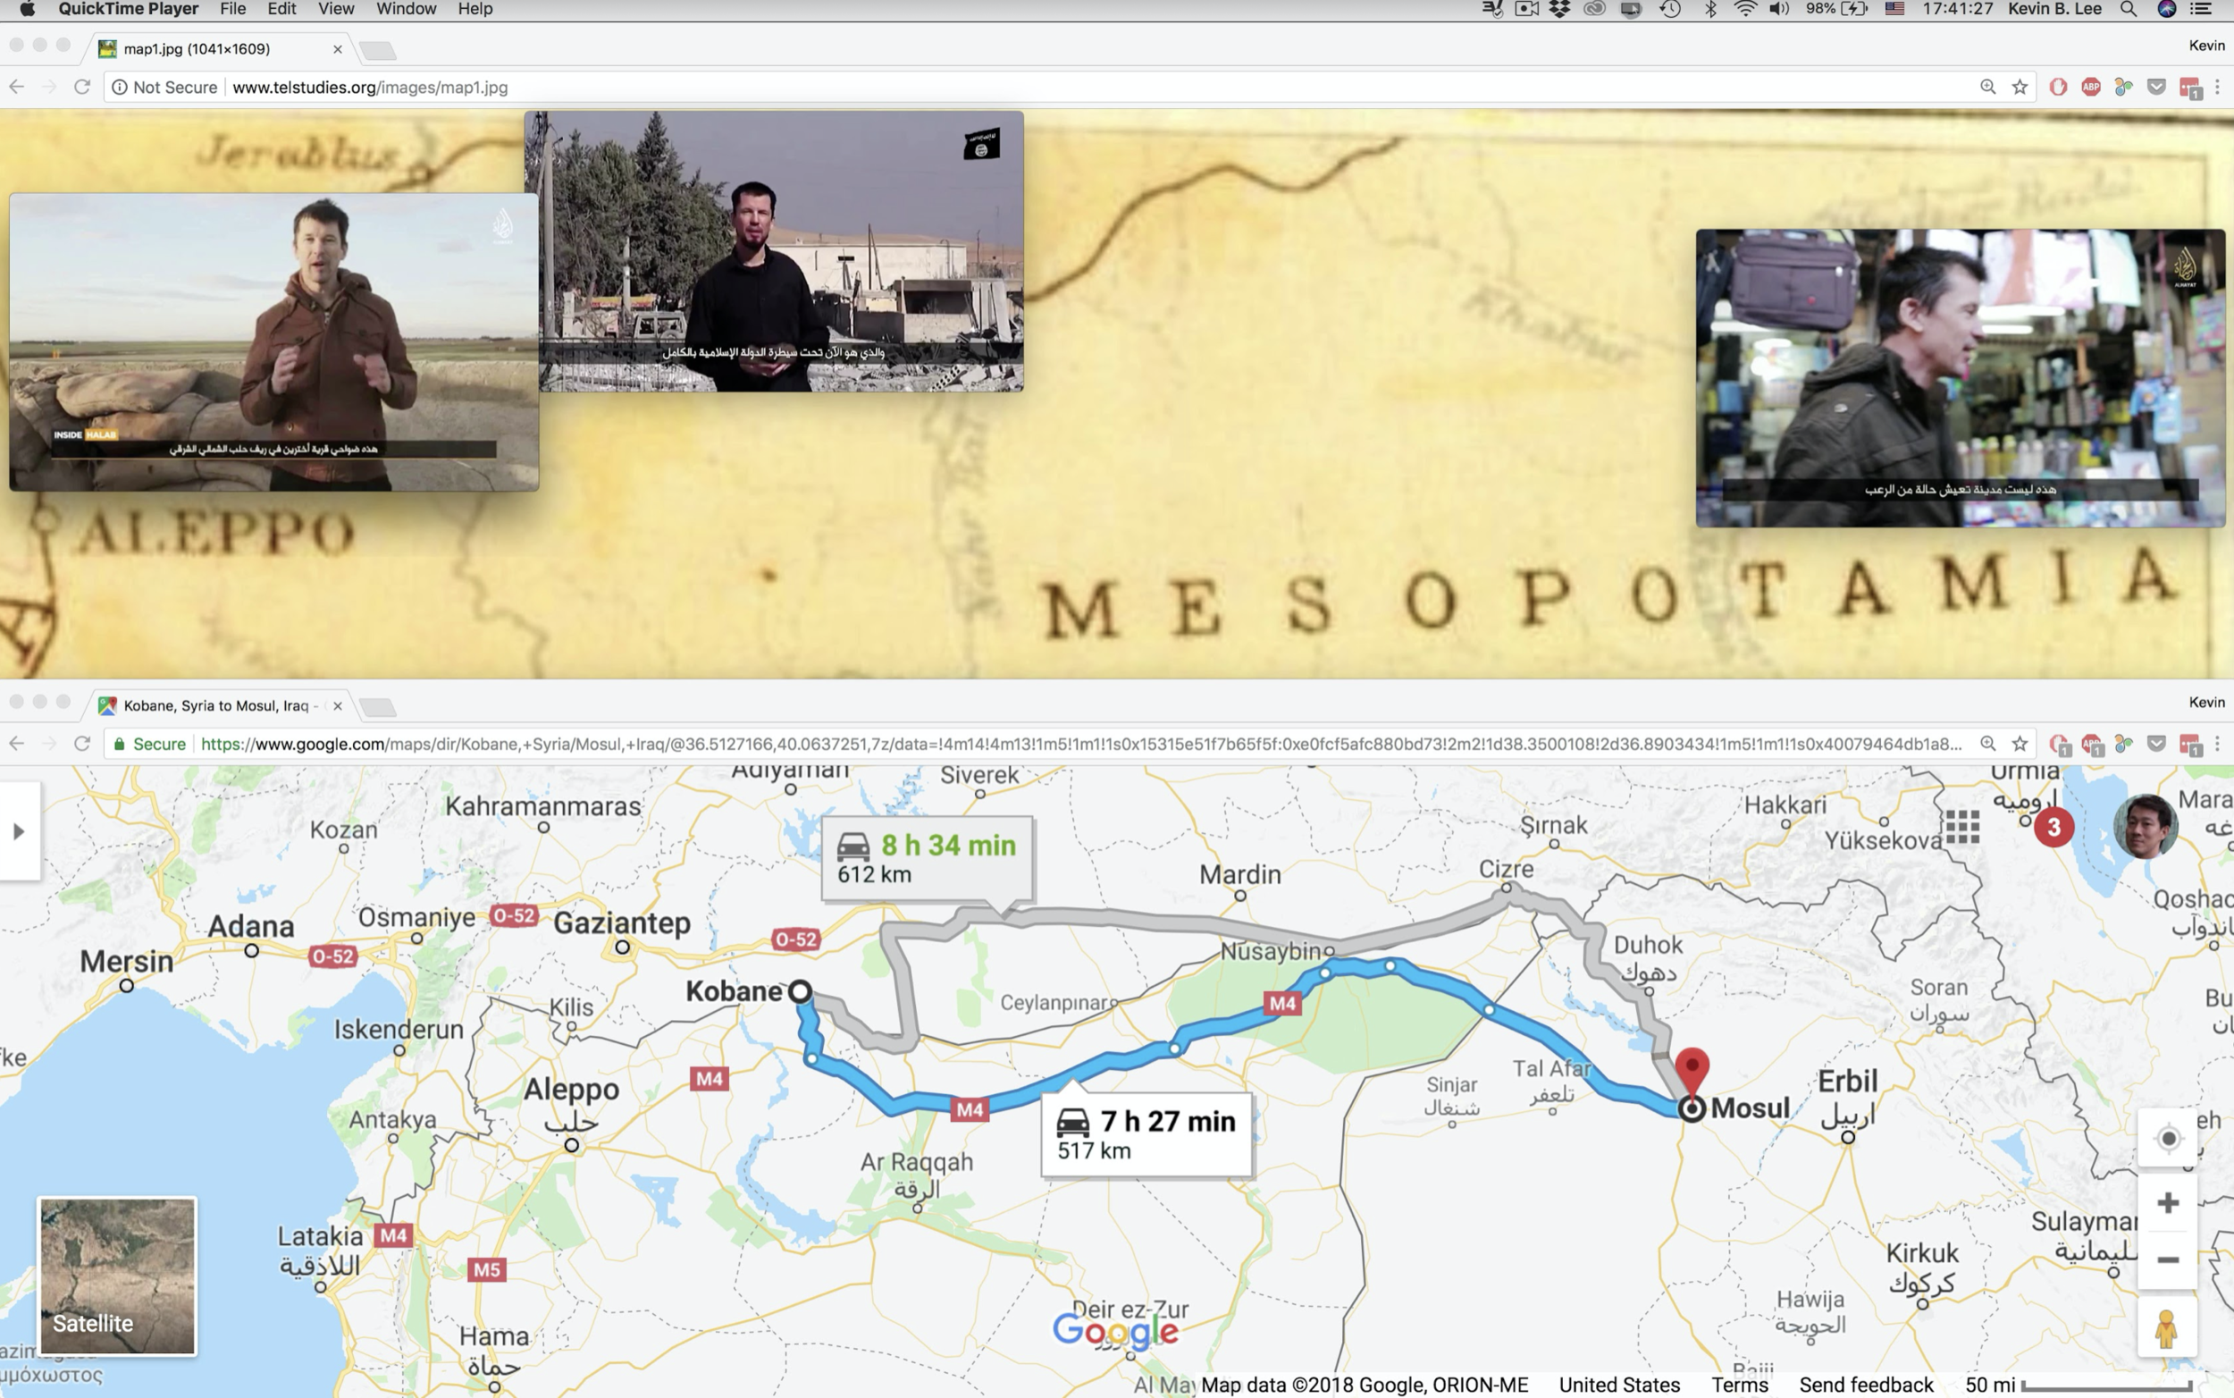Open the Google apps grid icon

[x=1961, y=827]
